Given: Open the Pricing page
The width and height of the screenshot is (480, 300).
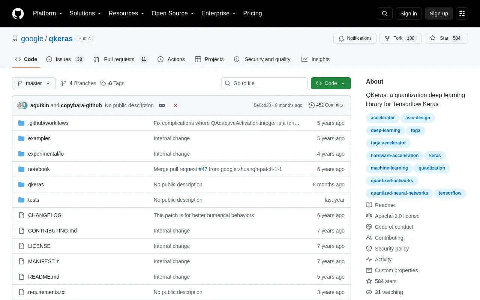Looking at the screenshot, I should point(252,13).
